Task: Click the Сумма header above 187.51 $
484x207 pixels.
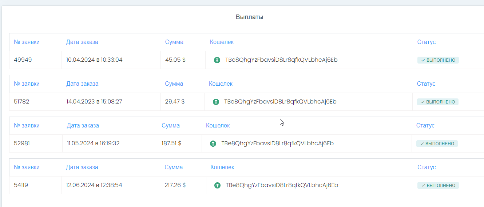Action: coord(171,125)
